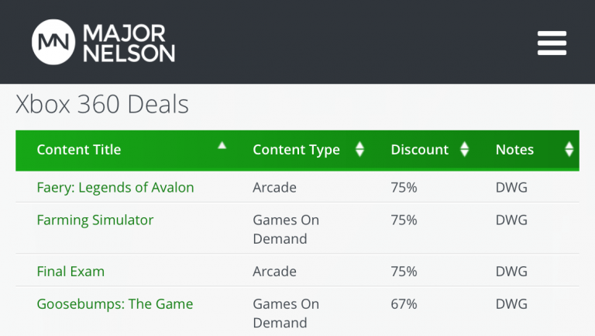Click Games On Demand for Farming Simulator
Screen dimensions: 595x336
pyautogui.click(x=285, y=229)
